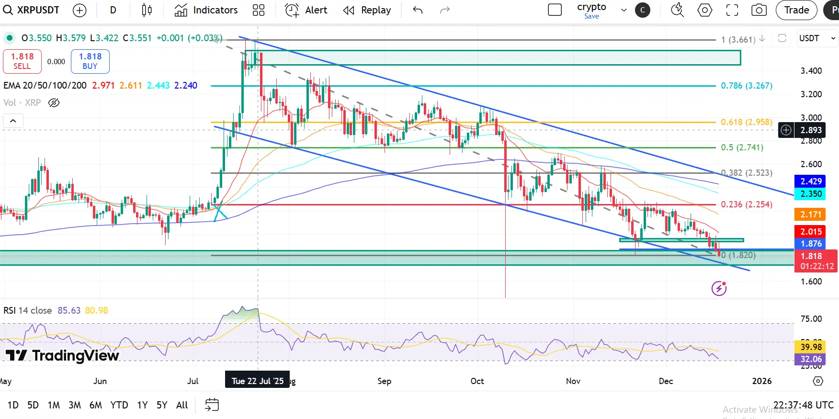Open indicator templates grid icon

click(259, 10)
